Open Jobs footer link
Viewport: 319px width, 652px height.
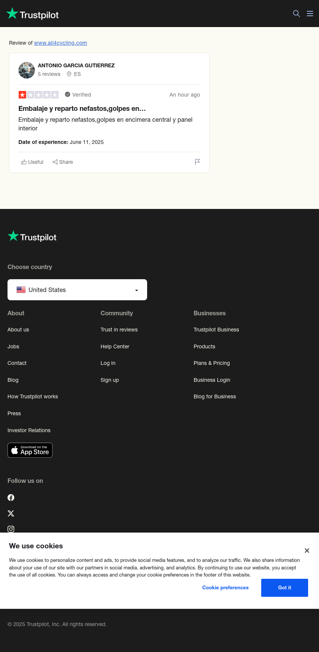pyautogui.click(x=14, y=346)
